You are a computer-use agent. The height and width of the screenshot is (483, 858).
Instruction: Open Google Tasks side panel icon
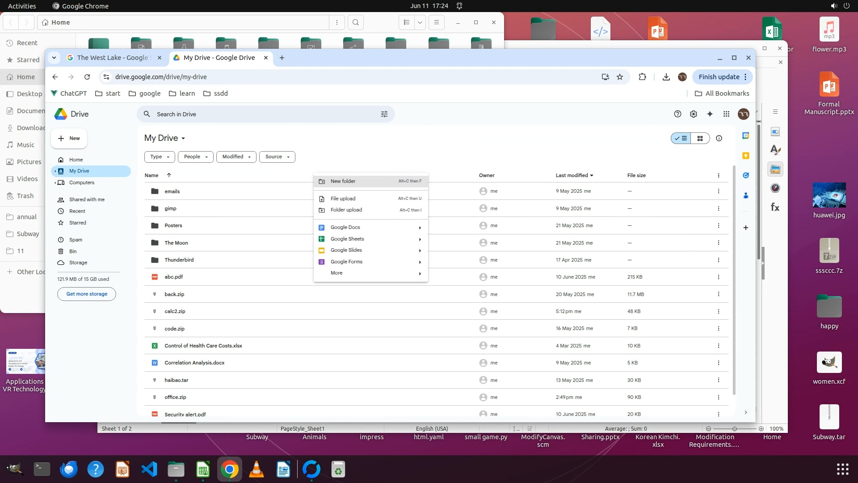click(746, 175)
